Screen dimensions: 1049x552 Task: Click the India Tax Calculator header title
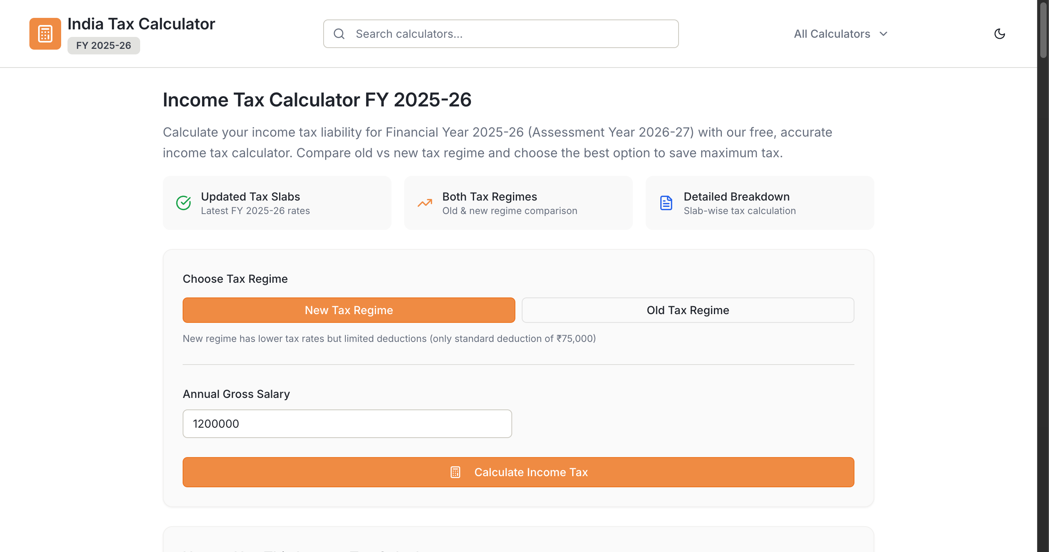coord(141,23)
